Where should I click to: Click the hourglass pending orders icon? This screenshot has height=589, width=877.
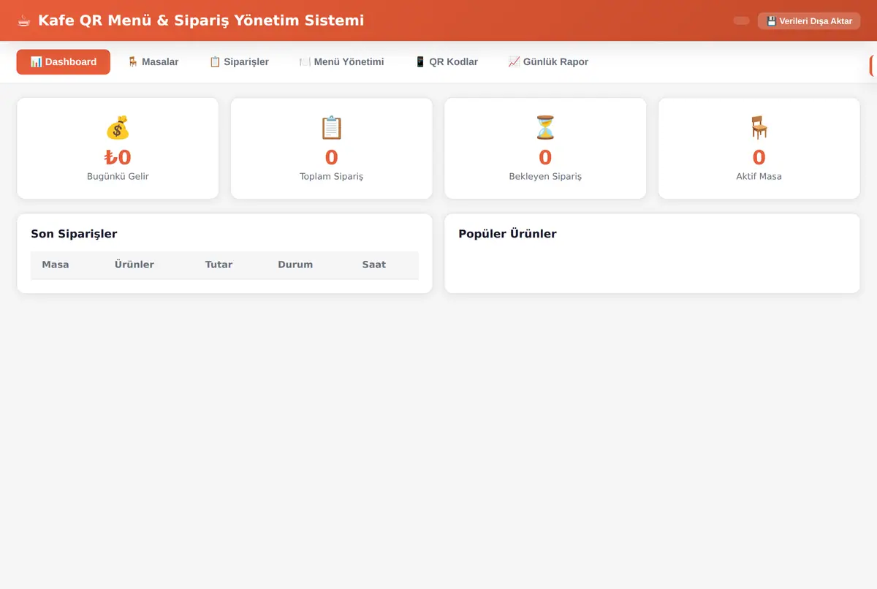(x=545, y=128)
